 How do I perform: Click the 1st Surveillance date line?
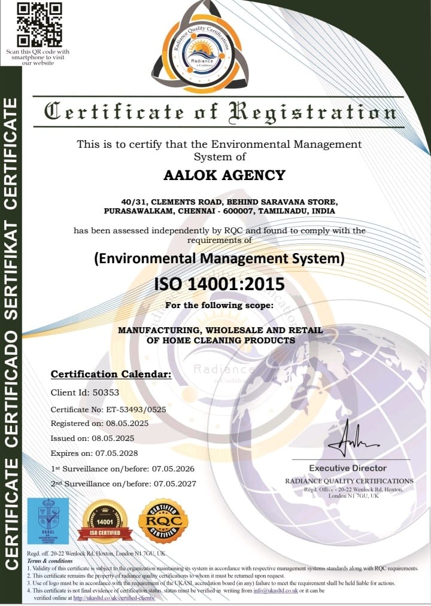[123, 468]
